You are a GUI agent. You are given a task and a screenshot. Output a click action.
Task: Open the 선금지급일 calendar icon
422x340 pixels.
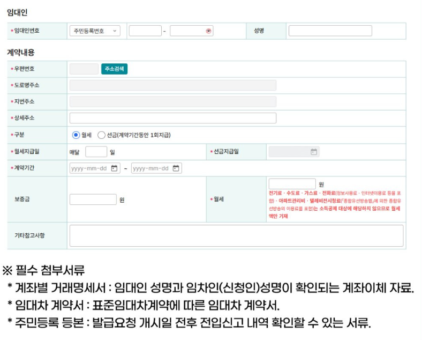tap(314, 152)
